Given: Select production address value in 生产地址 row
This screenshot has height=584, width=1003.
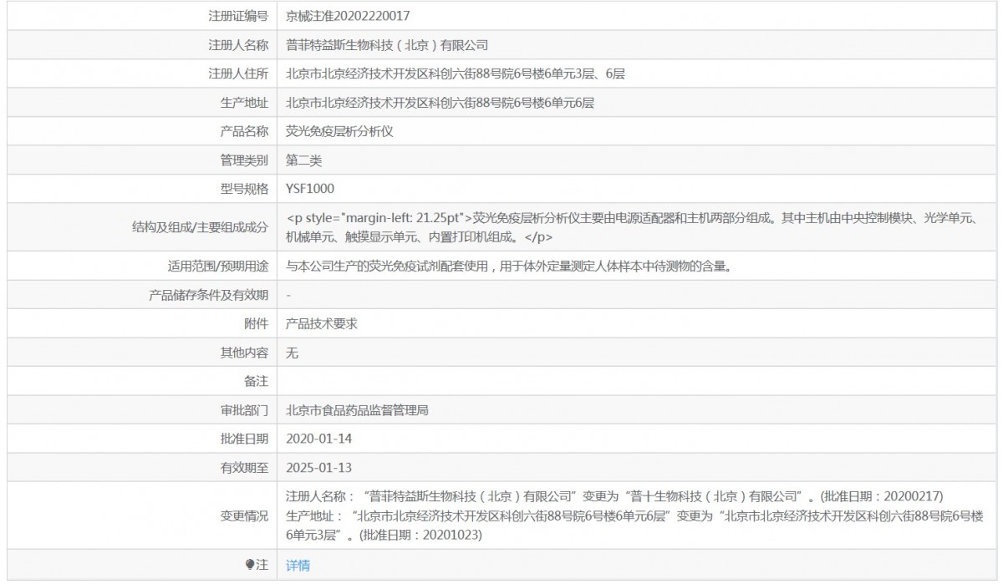Looking at the screenshot, I should click(x=440, y=103).
